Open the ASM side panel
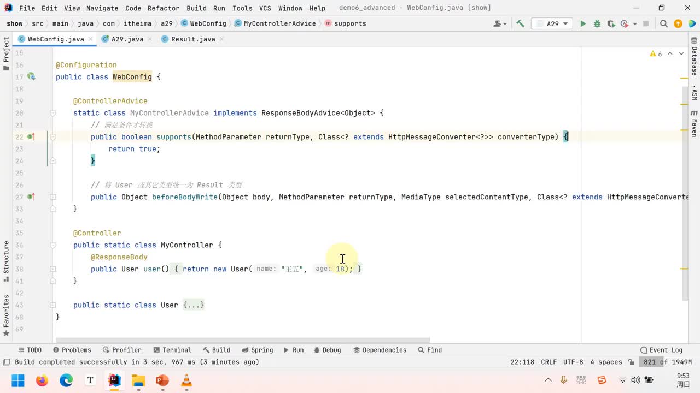The height and width of the screenshot is (393, 700). (695, 92)
